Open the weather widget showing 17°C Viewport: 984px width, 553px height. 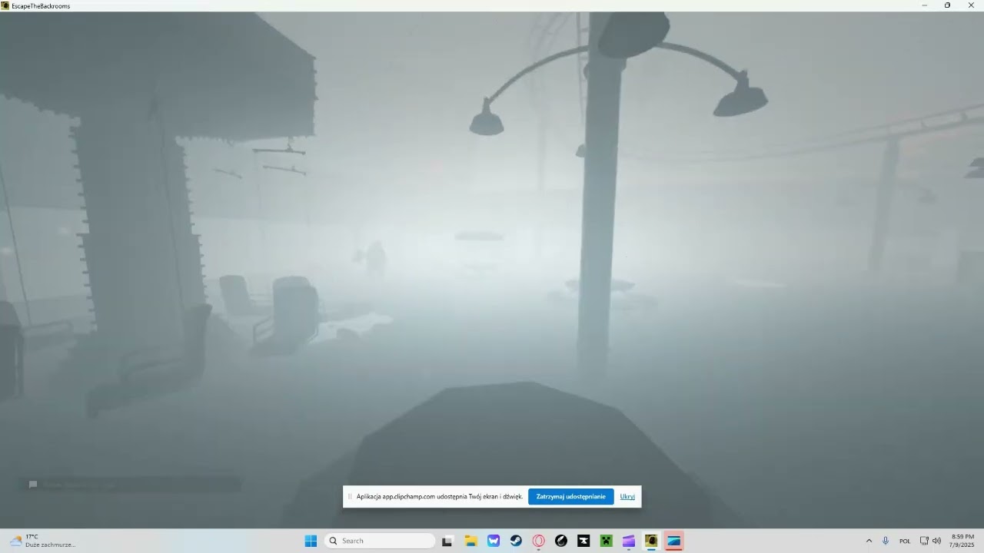point(42,541)
